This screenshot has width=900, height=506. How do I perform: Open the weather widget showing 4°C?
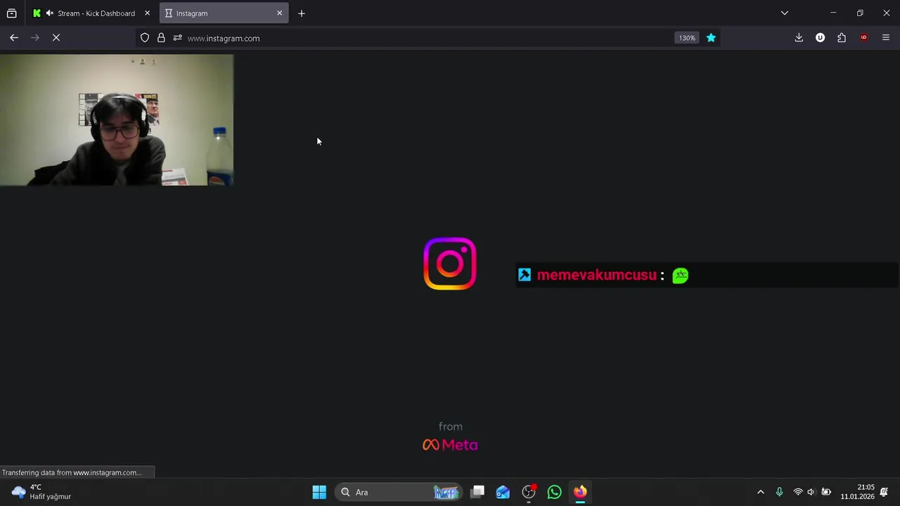click(x=41, y=492)
